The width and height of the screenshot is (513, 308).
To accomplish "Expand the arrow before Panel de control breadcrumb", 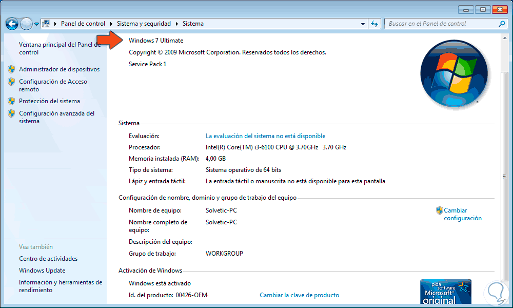I will click(55, 24).
